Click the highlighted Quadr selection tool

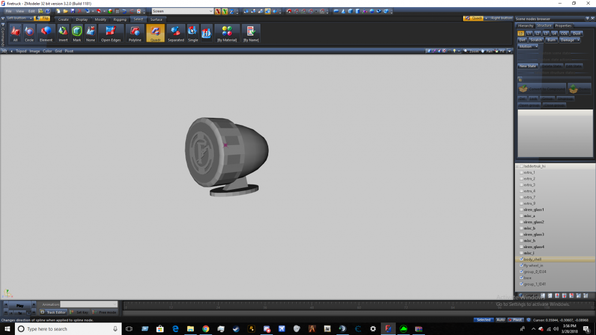[x=156, y=33]
